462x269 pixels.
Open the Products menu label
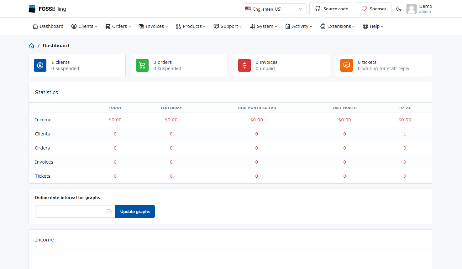click(192, 26)
